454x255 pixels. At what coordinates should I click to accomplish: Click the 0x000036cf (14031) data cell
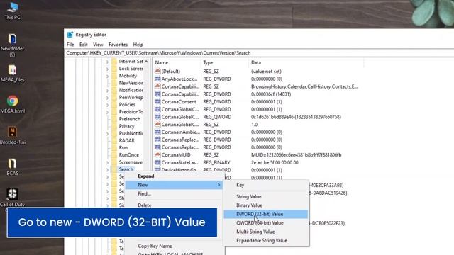271,94
